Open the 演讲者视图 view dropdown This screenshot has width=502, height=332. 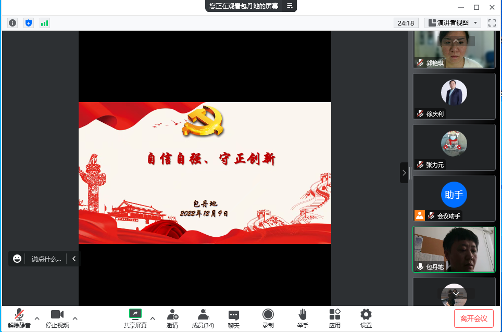pos(453,23)
